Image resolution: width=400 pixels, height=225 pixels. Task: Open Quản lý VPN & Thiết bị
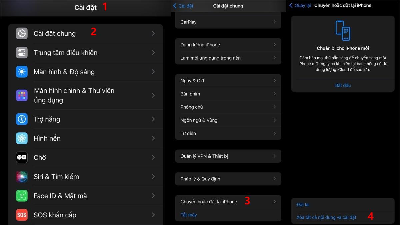coord(228,156)
